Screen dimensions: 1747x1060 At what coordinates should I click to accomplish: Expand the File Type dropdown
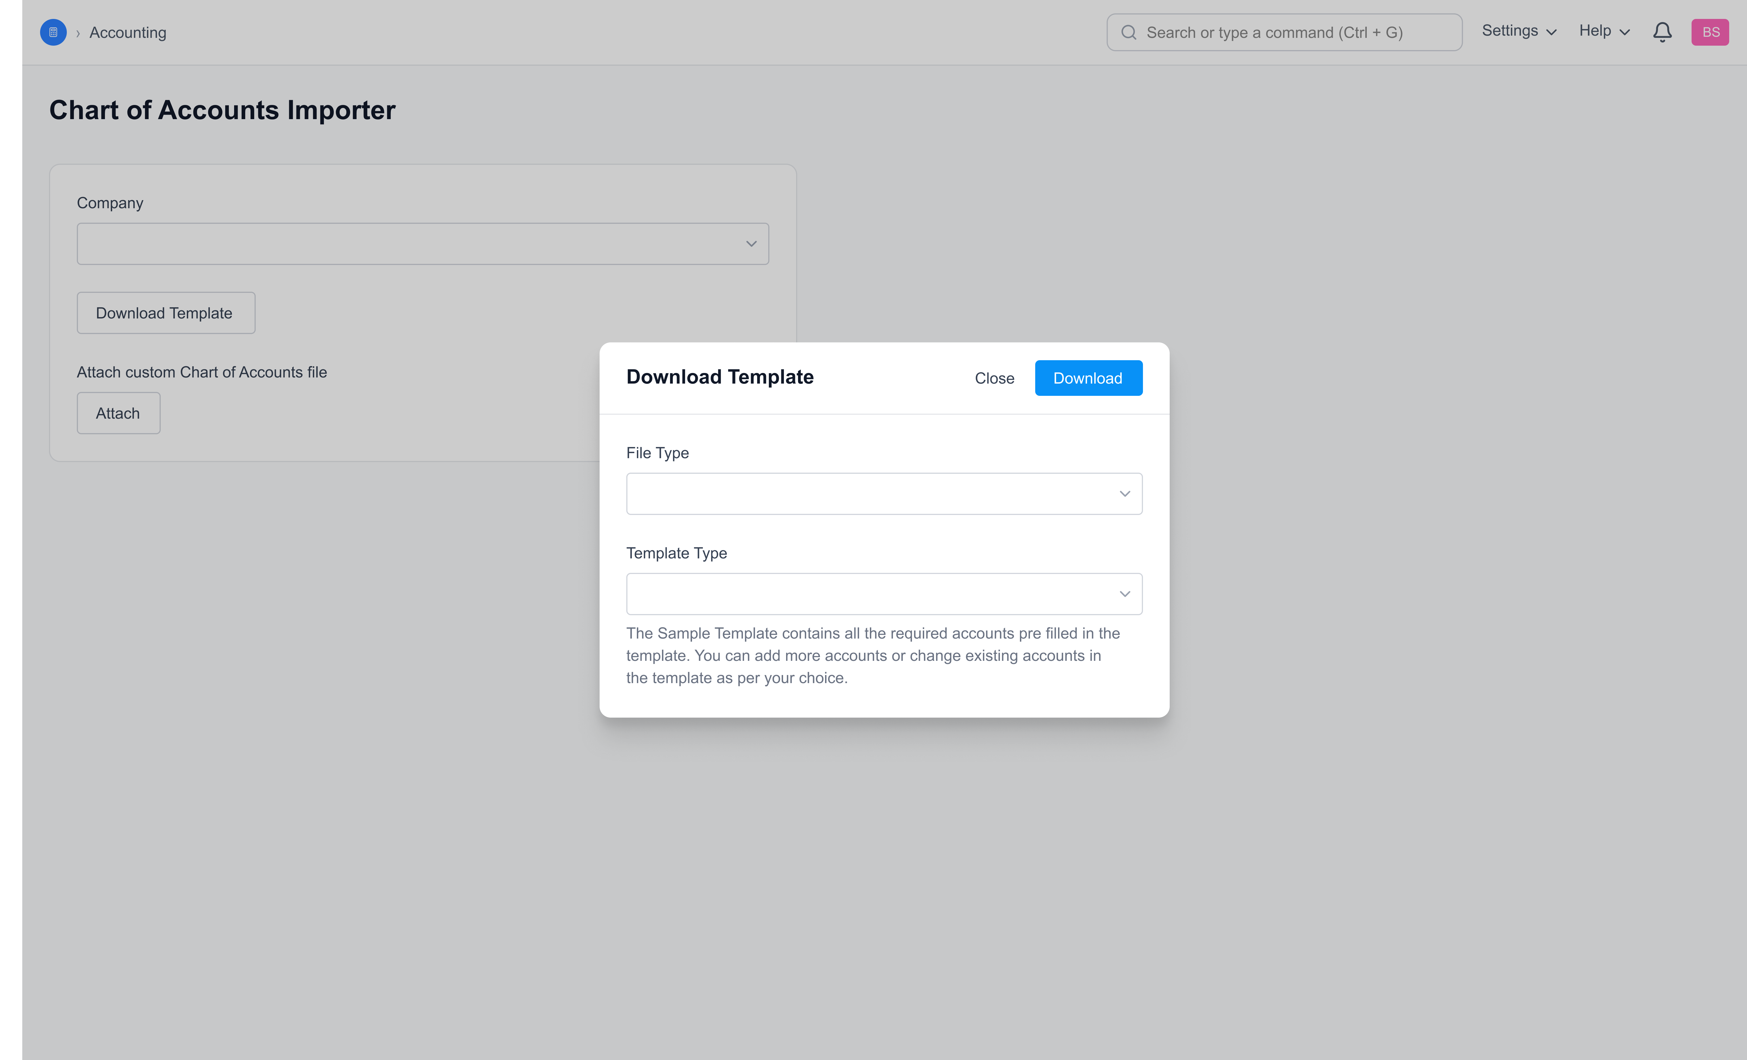884,494
